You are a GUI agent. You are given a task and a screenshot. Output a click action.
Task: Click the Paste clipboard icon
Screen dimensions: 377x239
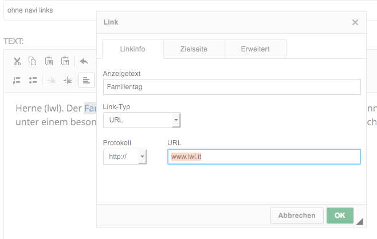coord(49,61)
